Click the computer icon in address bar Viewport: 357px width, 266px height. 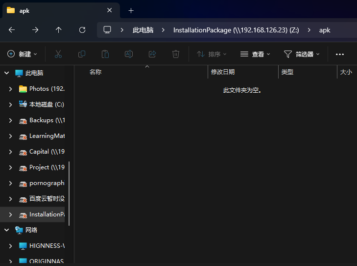tap(107, 29)
